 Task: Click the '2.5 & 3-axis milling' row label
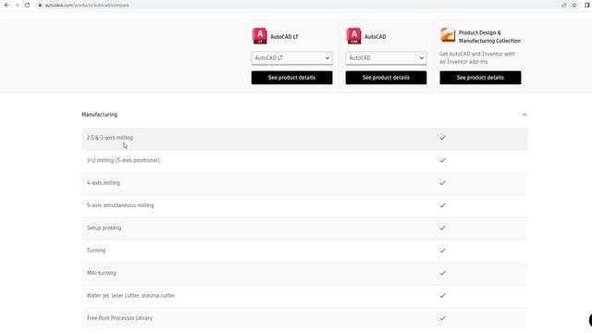click(110, 138)
